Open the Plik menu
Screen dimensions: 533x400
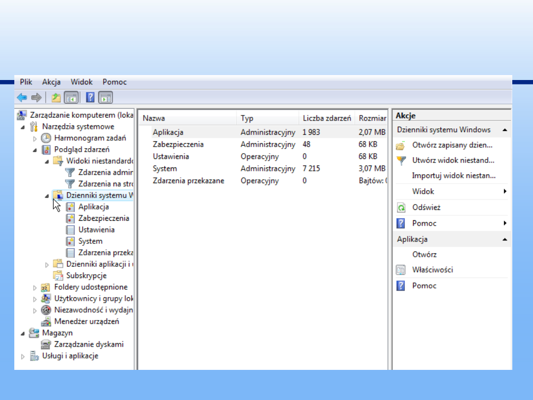[26, 82]
